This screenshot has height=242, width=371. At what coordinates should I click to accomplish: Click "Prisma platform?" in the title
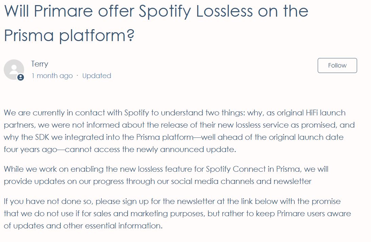69,35
